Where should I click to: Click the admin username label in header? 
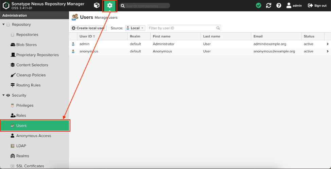tap(297, 6)
